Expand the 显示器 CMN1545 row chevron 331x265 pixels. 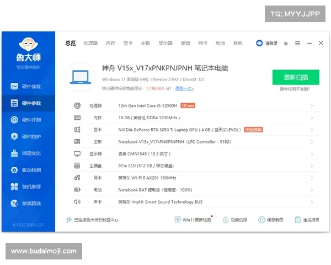pos(312,154)
